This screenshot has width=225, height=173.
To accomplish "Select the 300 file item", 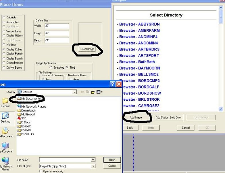I will coord(22,118).
